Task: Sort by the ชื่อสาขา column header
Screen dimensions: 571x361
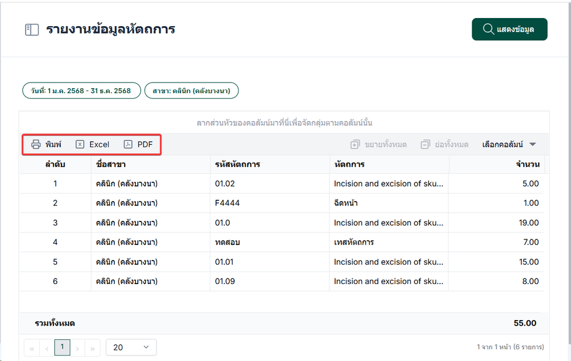Action: coord(150,164)
